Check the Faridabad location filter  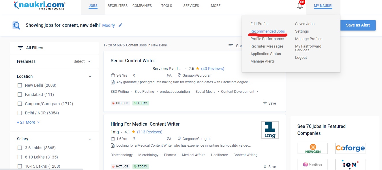click(20, 95)
